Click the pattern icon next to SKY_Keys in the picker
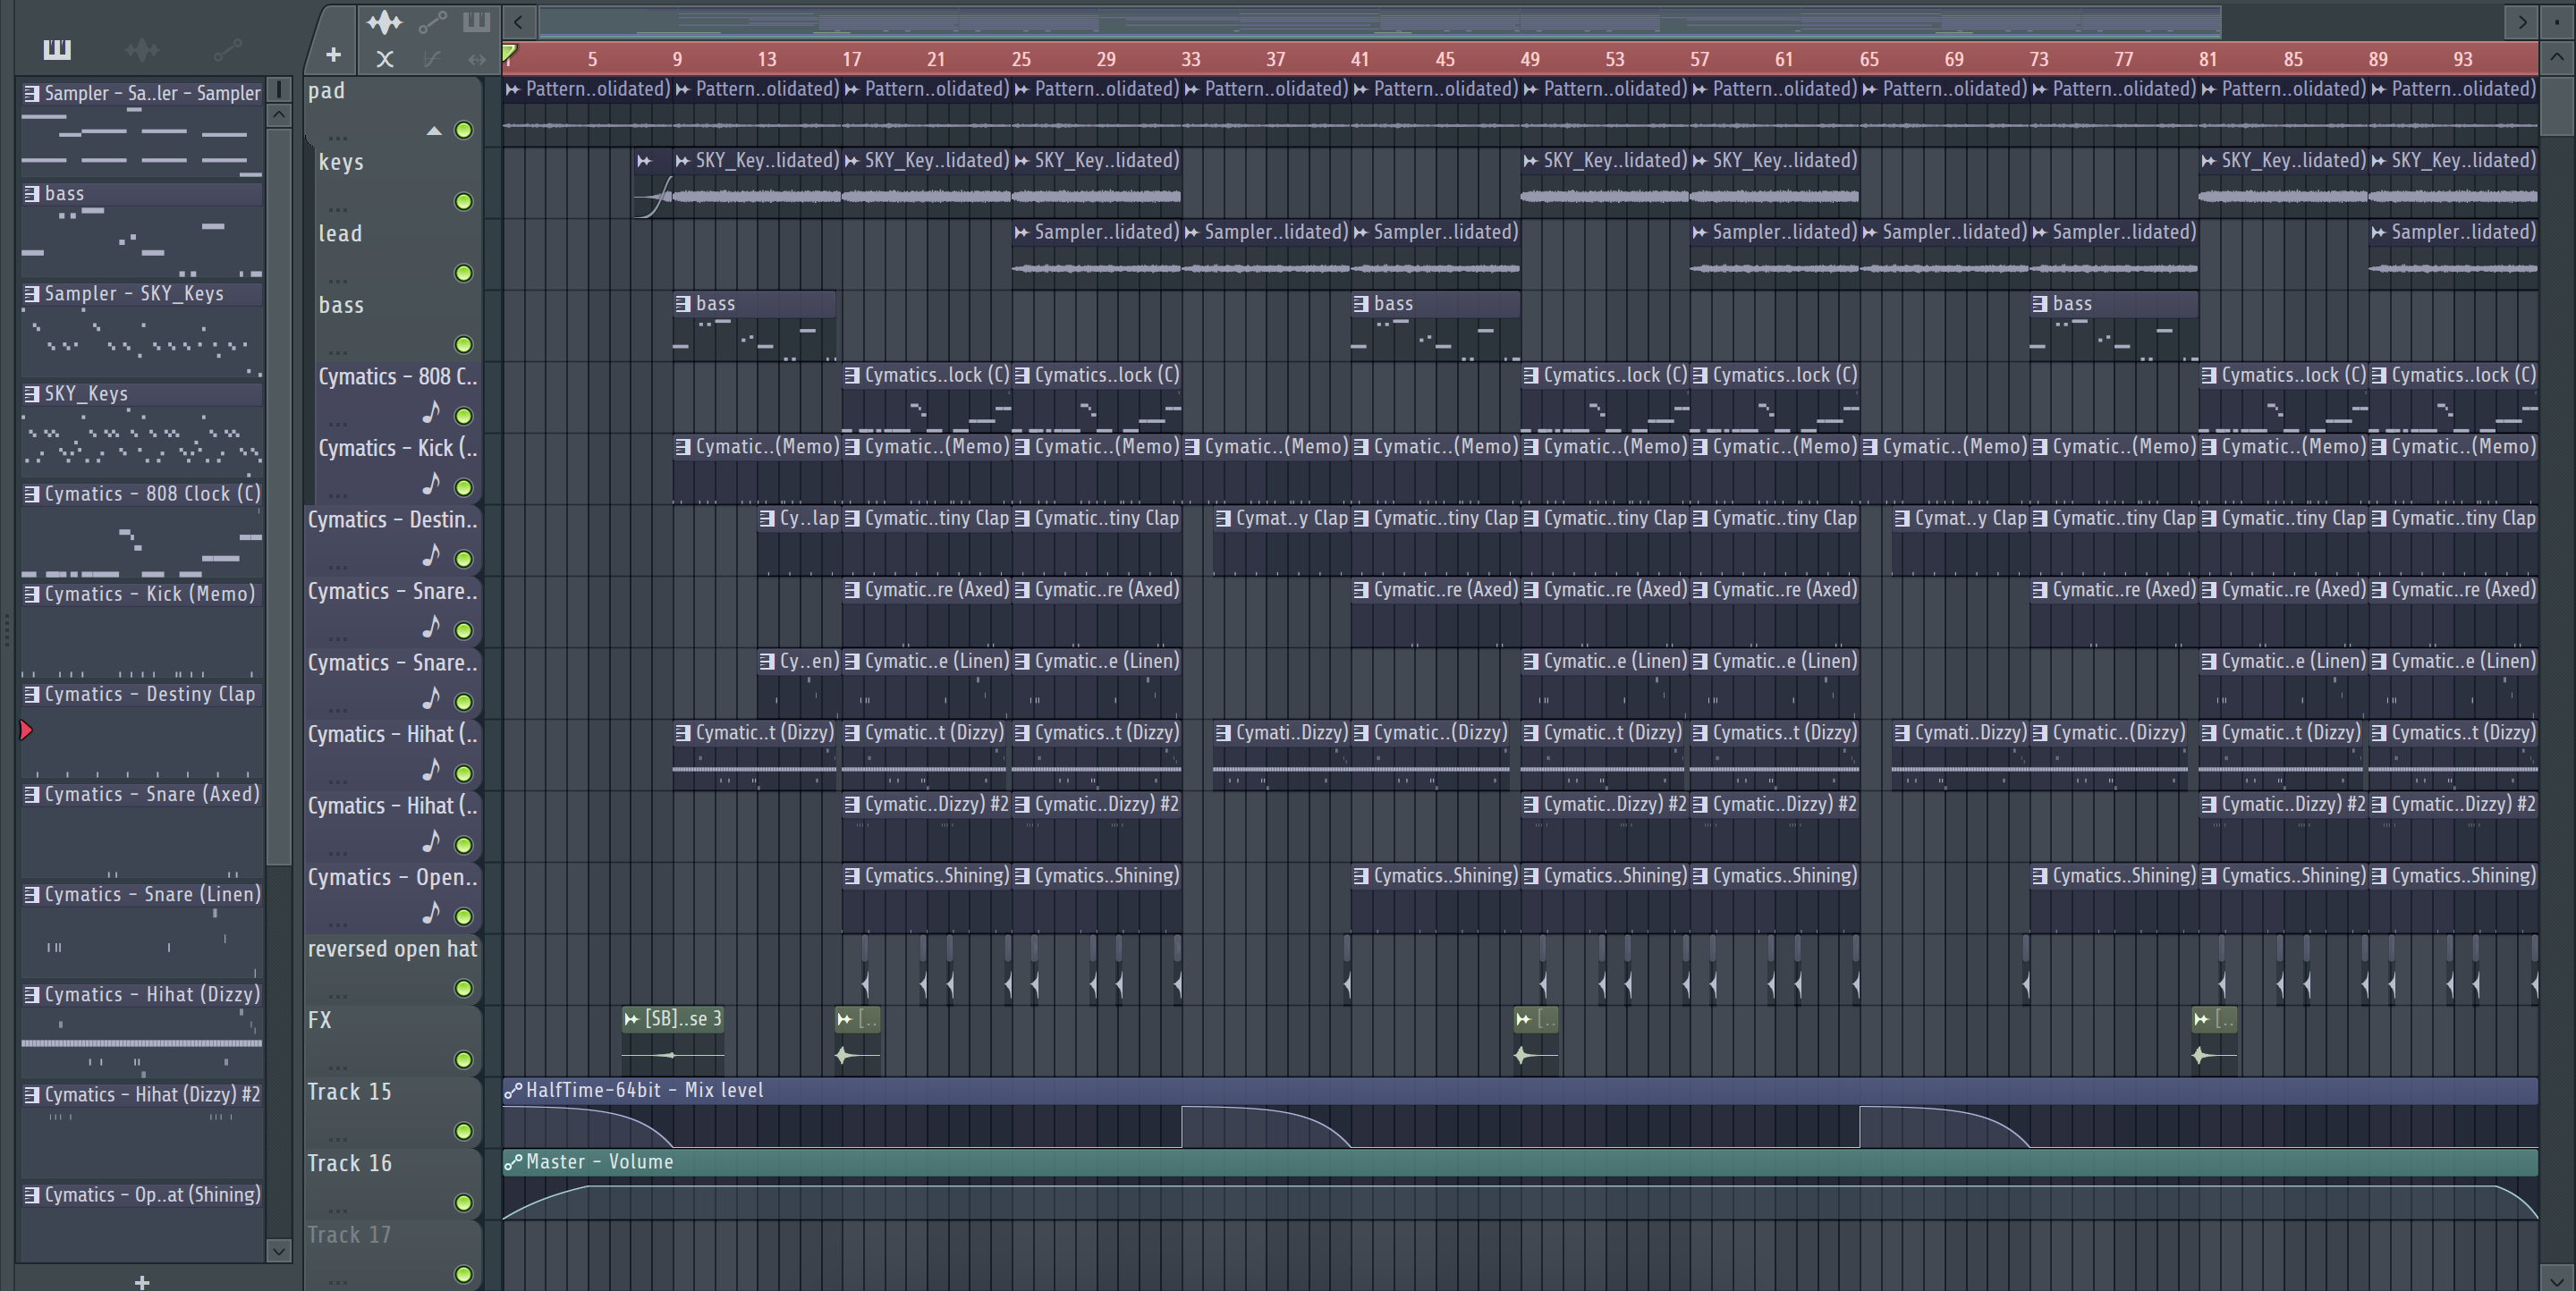The image size is (2576, 1291). click(32, 393)
